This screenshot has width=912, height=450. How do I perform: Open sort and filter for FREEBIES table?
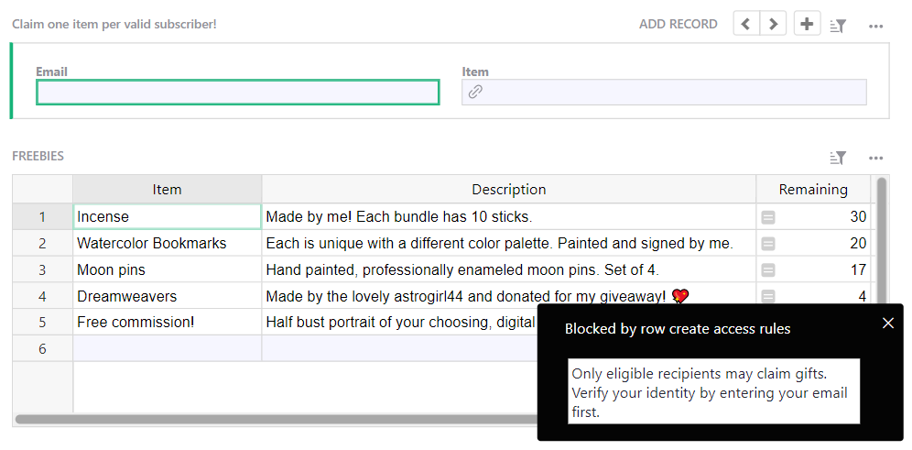tap(838, 158)
